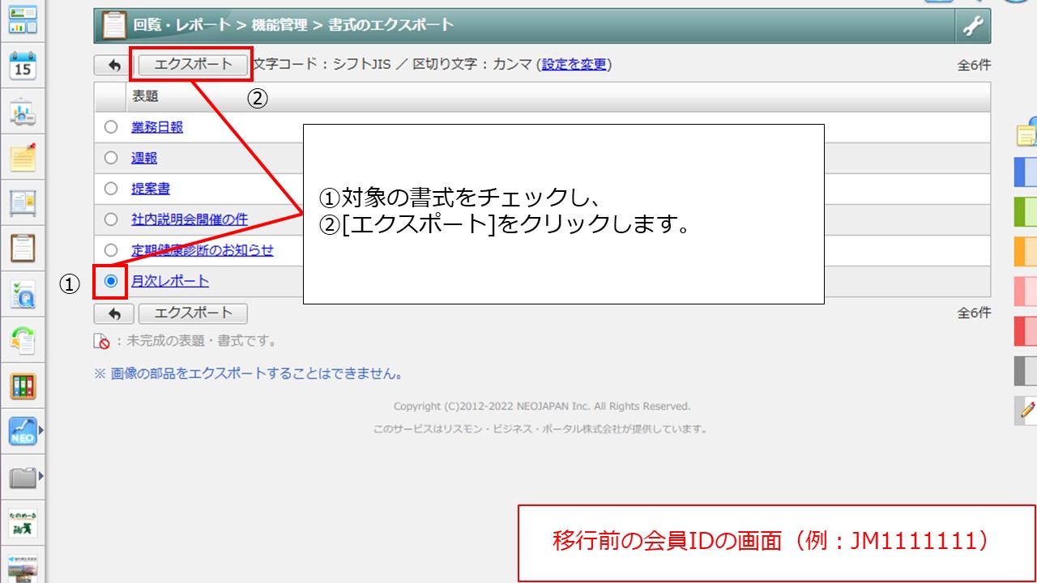Click the bottom back arrow button
The width and height of the screenshot is (1037, 583).
(x=114, y=313)
